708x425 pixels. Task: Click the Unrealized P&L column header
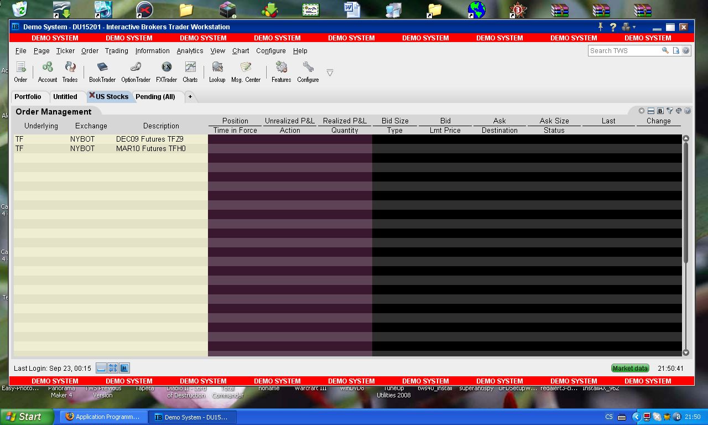290,121
